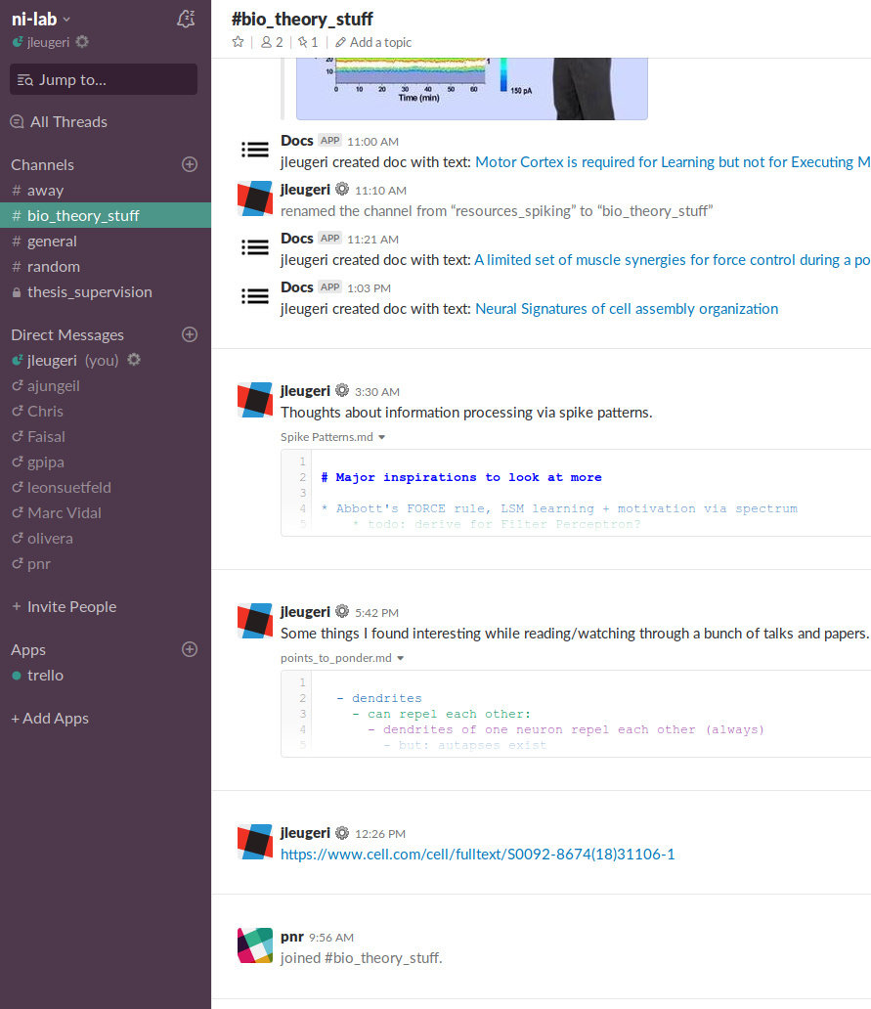The width and height of the screenshot is (871, 1009).
Task: Add a new channel with plus icon
Action: [x=189, y=164]
